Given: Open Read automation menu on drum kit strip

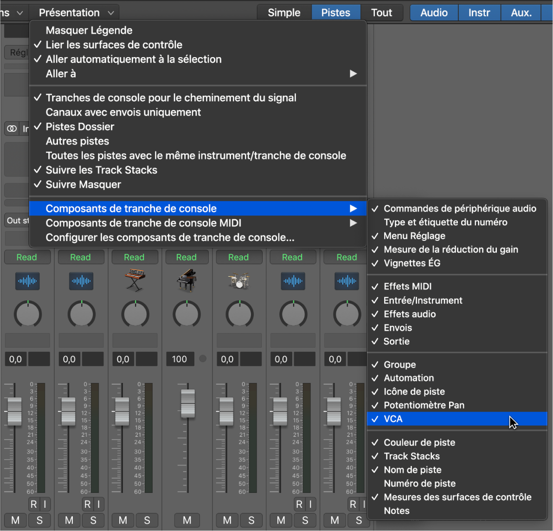Looking at the screenshot, I should (x=239, y=257).
